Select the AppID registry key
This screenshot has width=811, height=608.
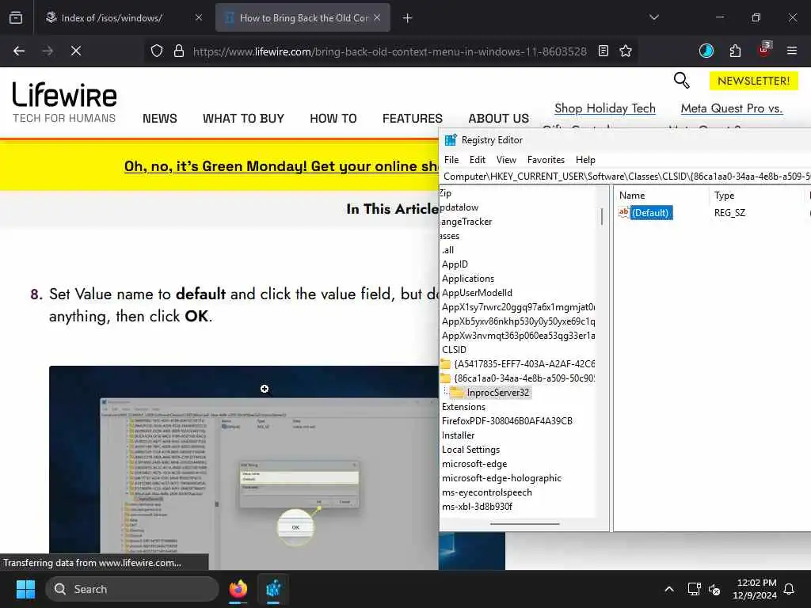pos(455,264)
